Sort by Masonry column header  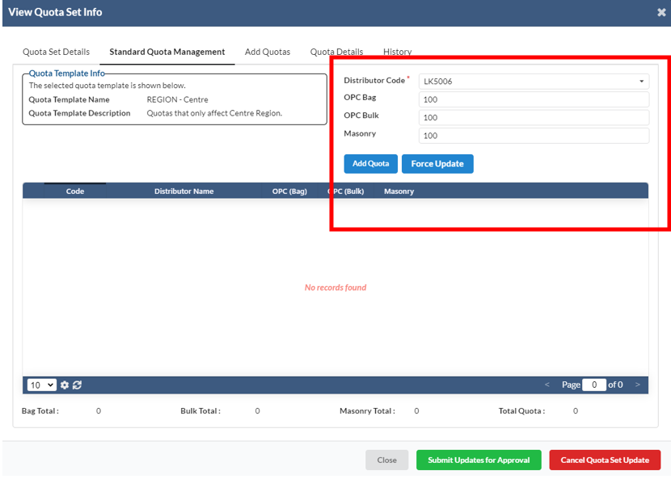click(399, 191)
